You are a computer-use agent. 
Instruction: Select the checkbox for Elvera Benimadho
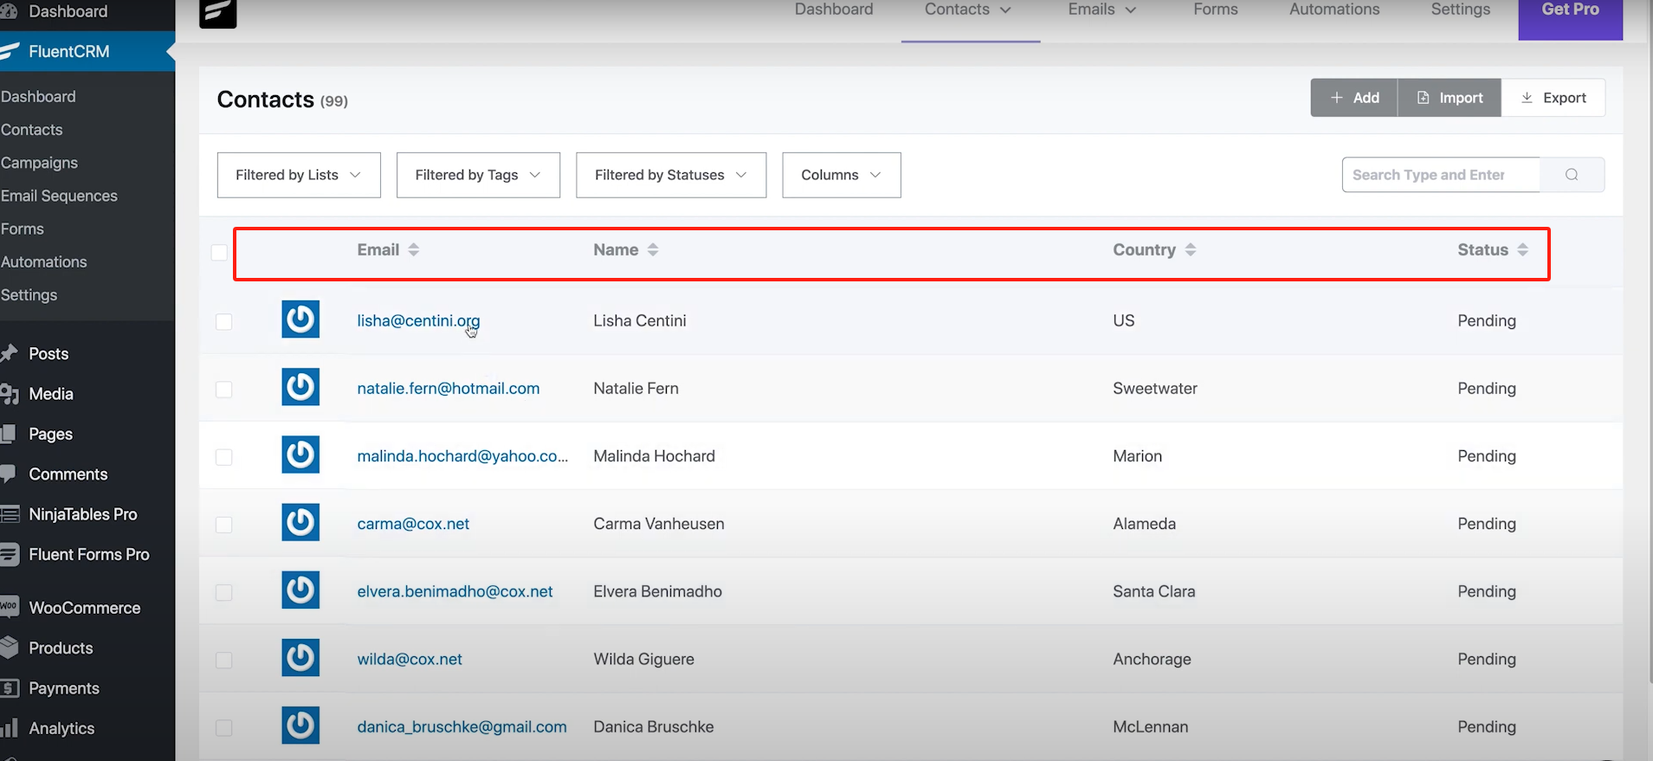tap(224, 592)
